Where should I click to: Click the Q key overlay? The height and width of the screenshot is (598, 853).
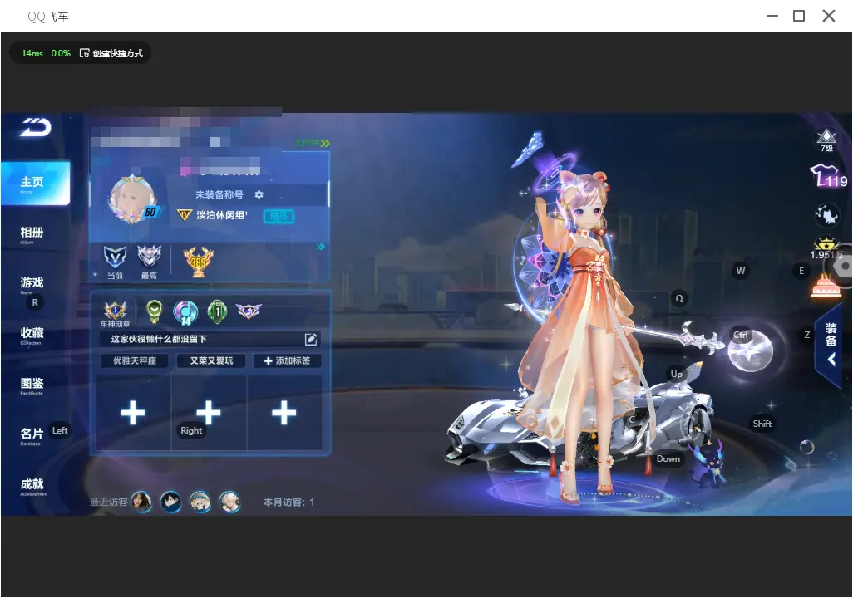679,298
